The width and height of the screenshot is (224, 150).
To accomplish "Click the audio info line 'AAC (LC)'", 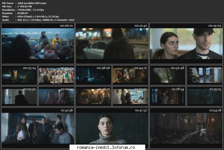I will click(x=46, y=20).
